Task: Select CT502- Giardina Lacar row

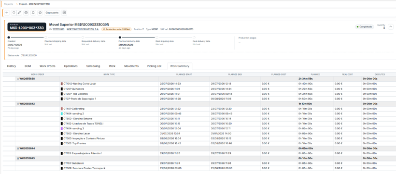Action: (x=77, y=134)
